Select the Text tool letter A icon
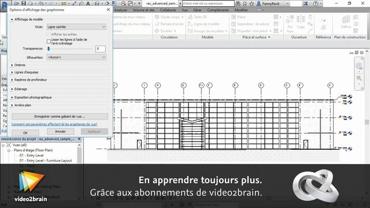The height and width of the screenshot is (208, 370). [88, 3]
